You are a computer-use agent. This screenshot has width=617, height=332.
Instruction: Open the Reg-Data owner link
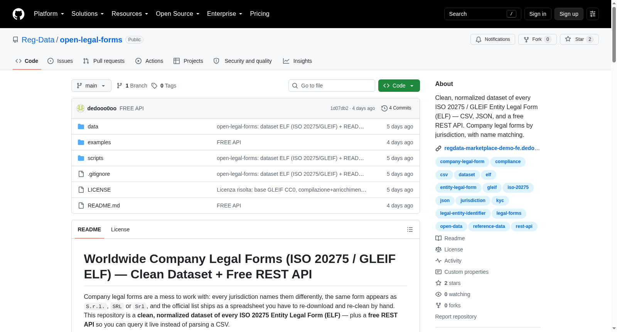(x=38, y=40)
